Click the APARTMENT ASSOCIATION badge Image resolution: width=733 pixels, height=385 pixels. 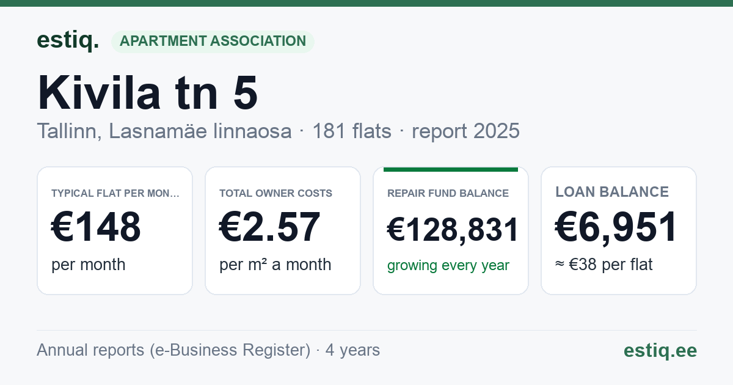(213, 41)
